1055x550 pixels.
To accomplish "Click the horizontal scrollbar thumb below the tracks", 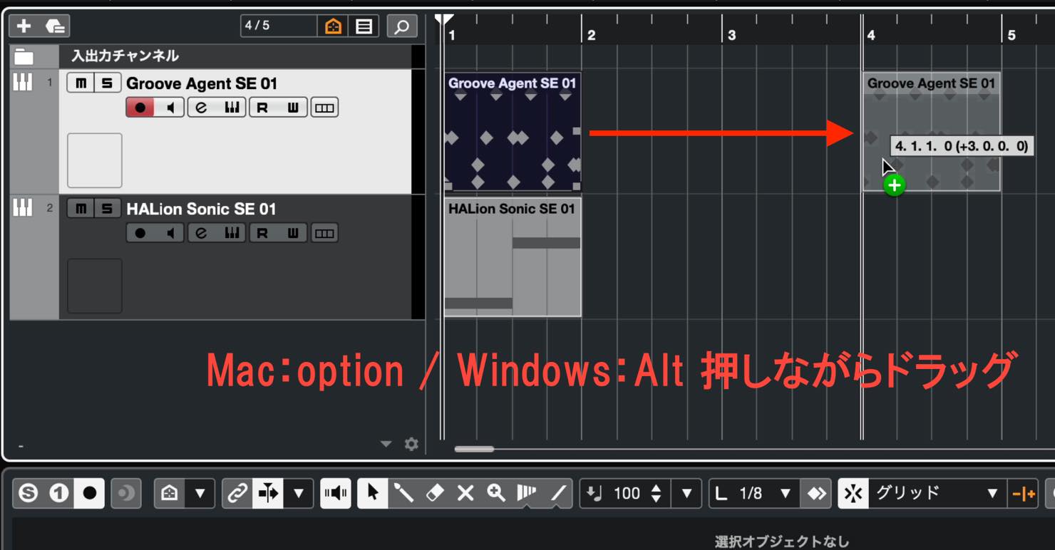I will pyautogui.click(x=474, y=449).
